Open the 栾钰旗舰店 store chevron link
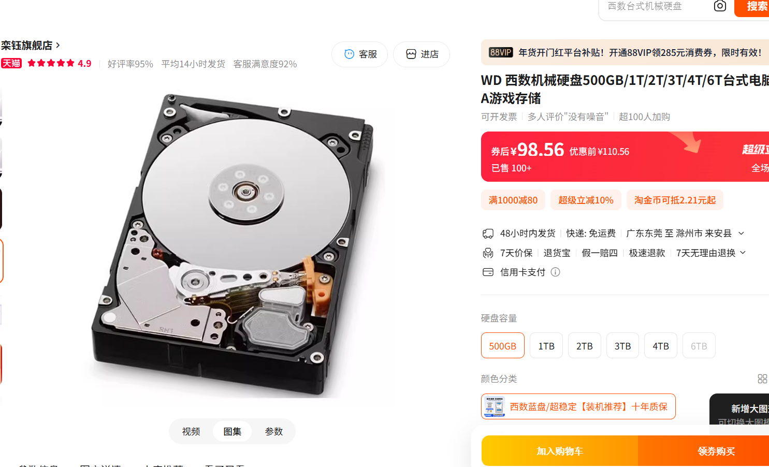The image size is (769, 467). tap(58, 46)
